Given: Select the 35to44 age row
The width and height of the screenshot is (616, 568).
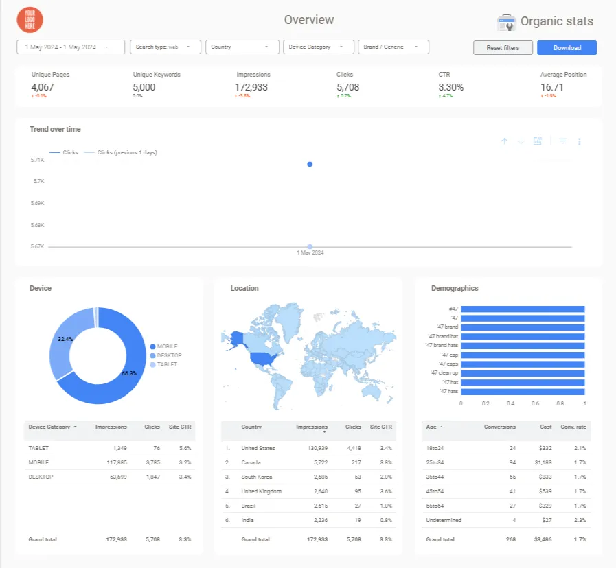Looking at the screenshot, I should [x=506, y=477].
